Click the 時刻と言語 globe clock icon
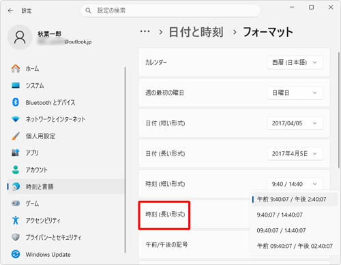 (x=16, y=187)
